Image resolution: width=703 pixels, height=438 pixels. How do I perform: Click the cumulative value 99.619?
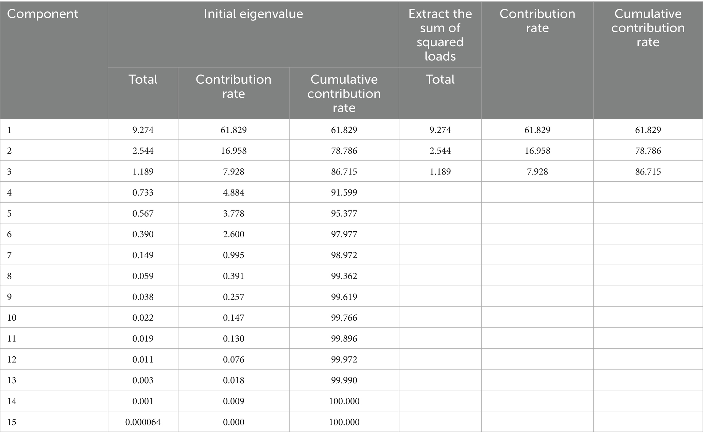coord(344,297)
